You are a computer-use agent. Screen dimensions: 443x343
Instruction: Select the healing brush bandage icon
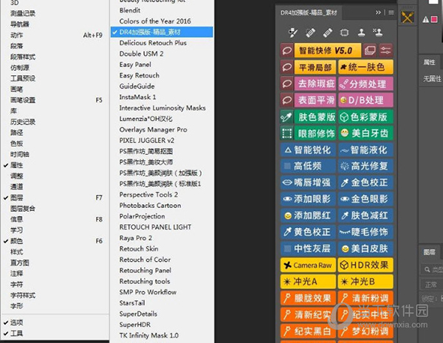(311, 32)
